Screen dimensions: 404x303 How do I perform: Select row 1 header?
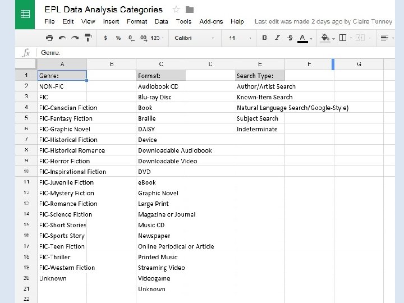click(26, 75)
